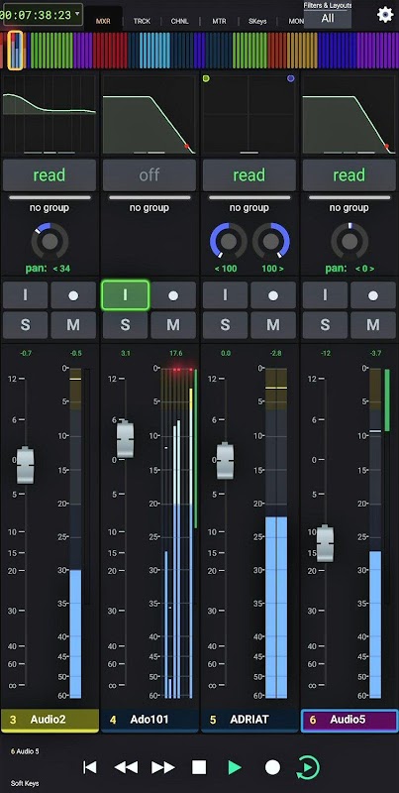The height and width of the screenshot is (793, 399).
Task: Switch to the MTR tab
Action: pos(219,21)
